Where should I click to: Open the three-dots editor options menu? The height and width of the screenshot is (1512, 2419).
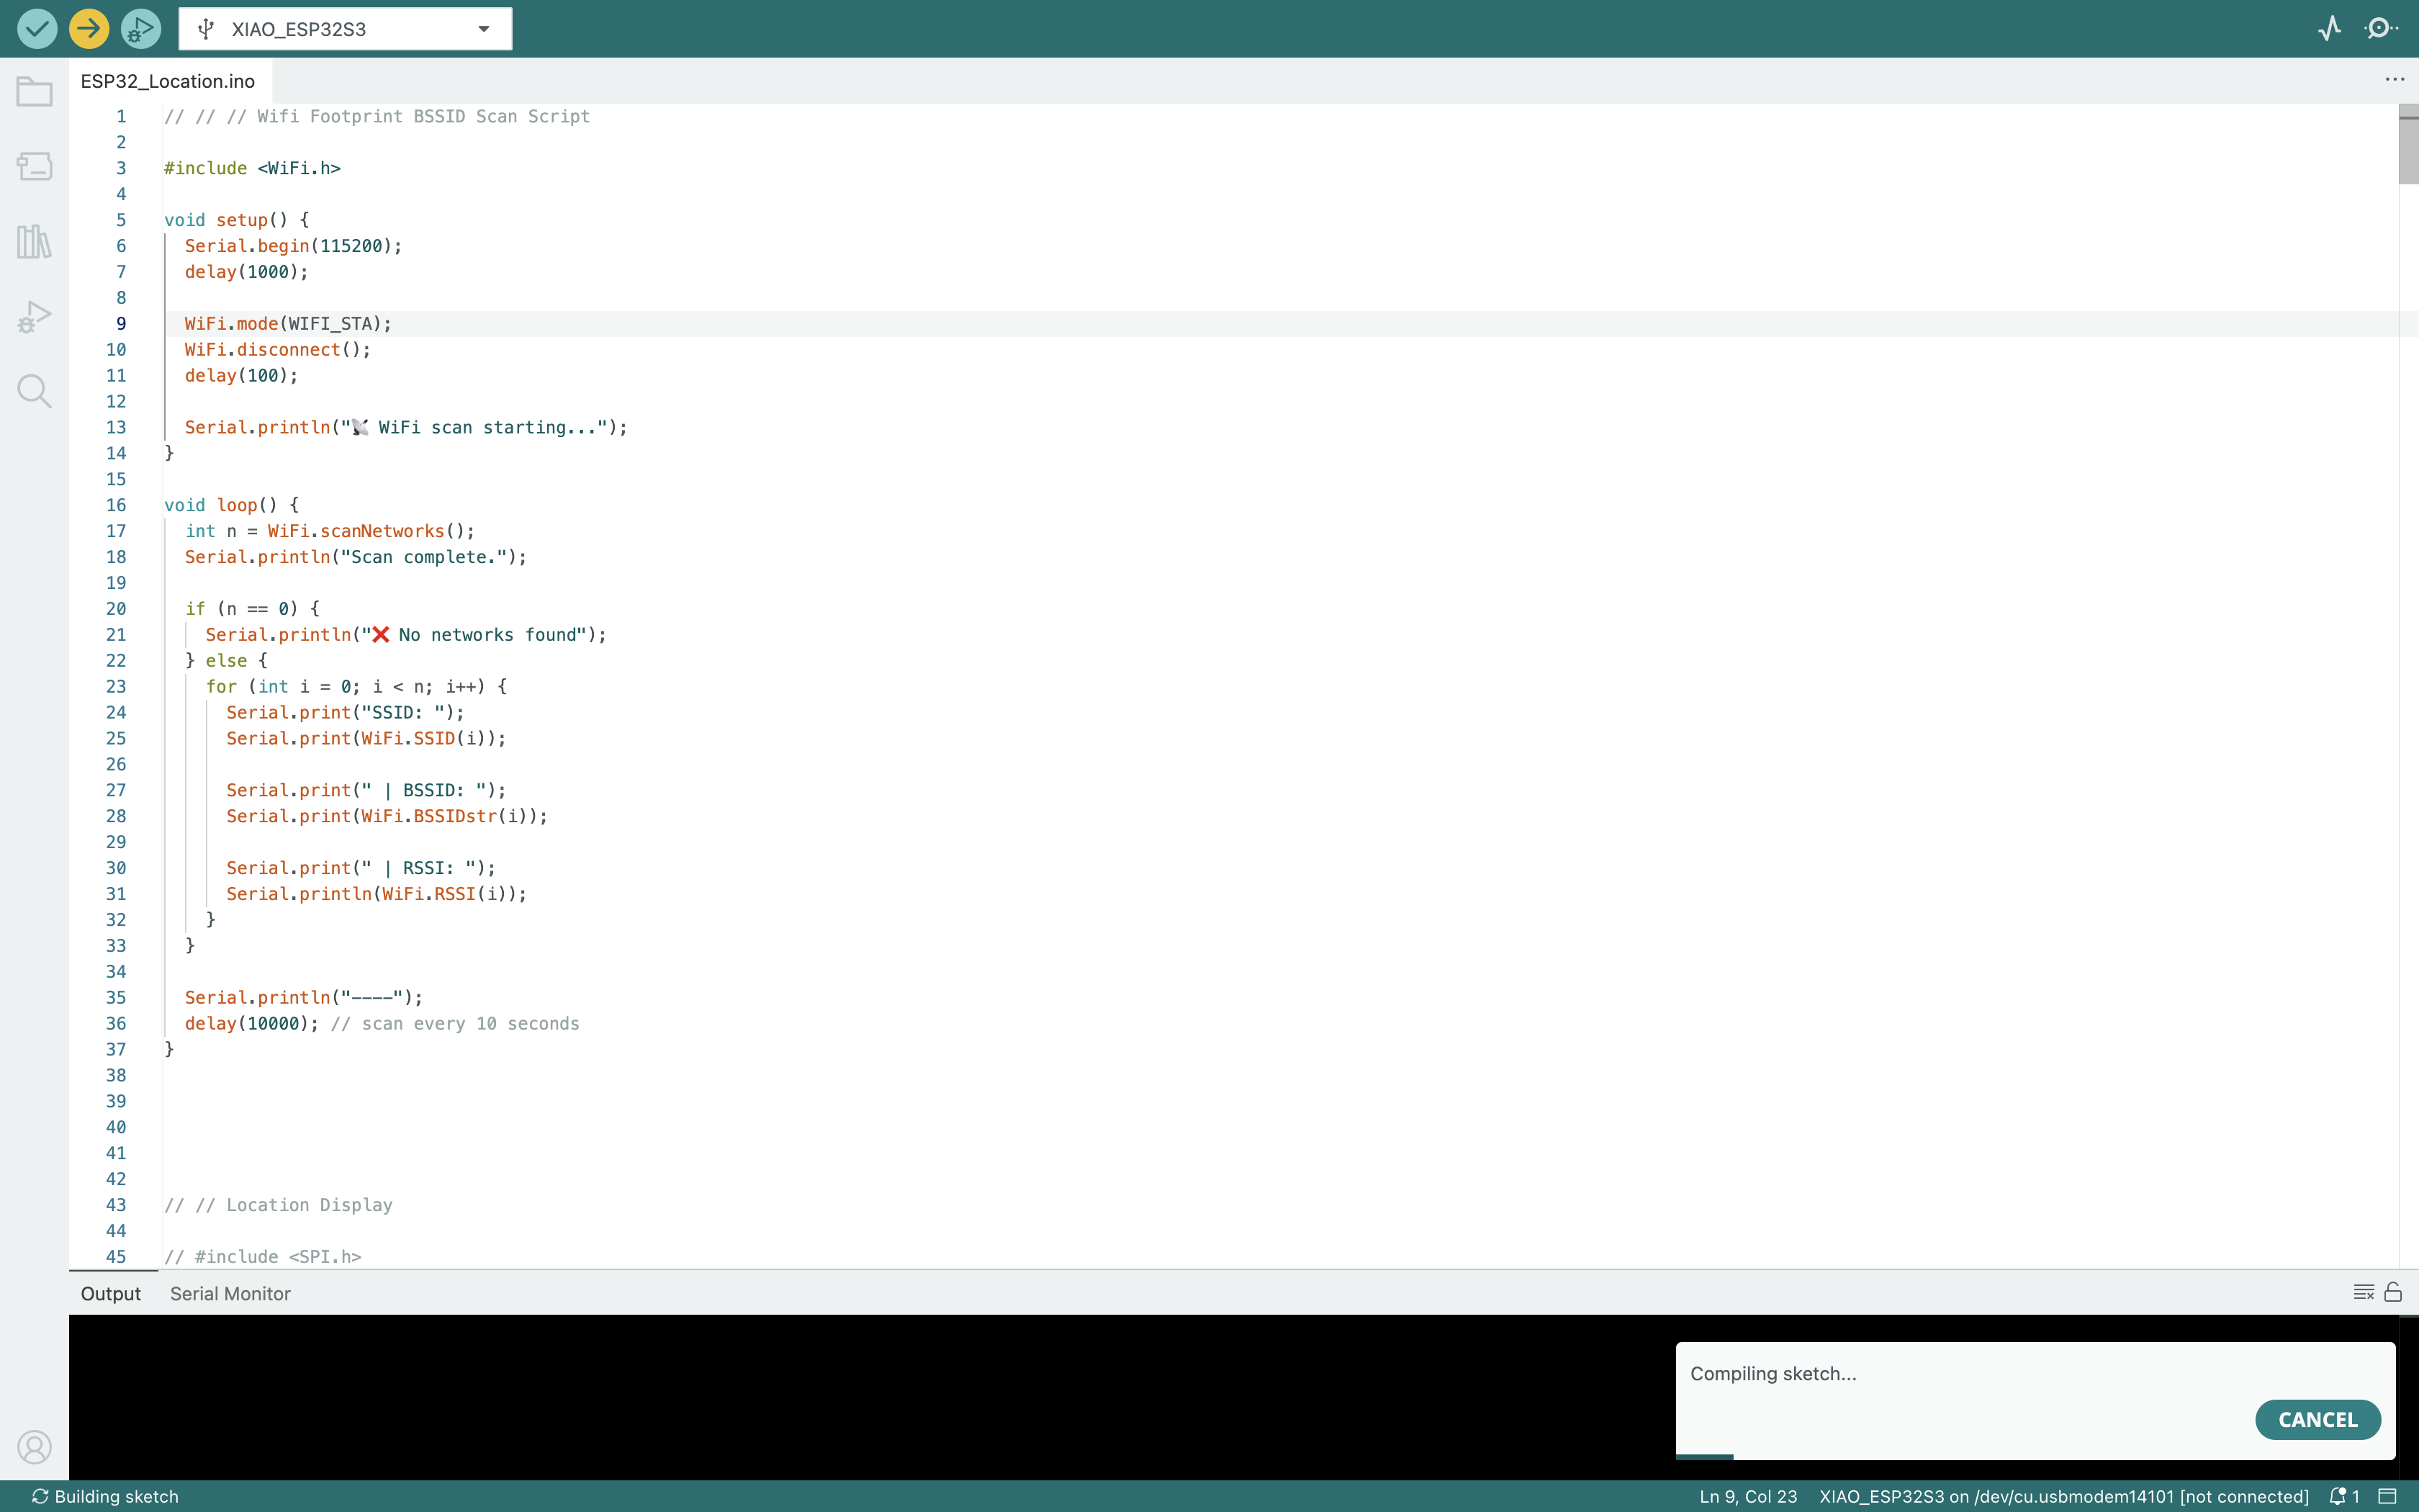(x=2394, y=80)
